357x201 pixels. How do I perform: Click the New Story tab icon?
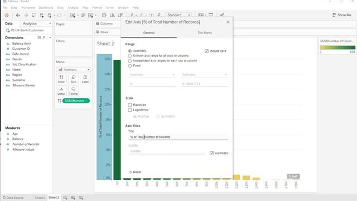[x=81, y=198]
